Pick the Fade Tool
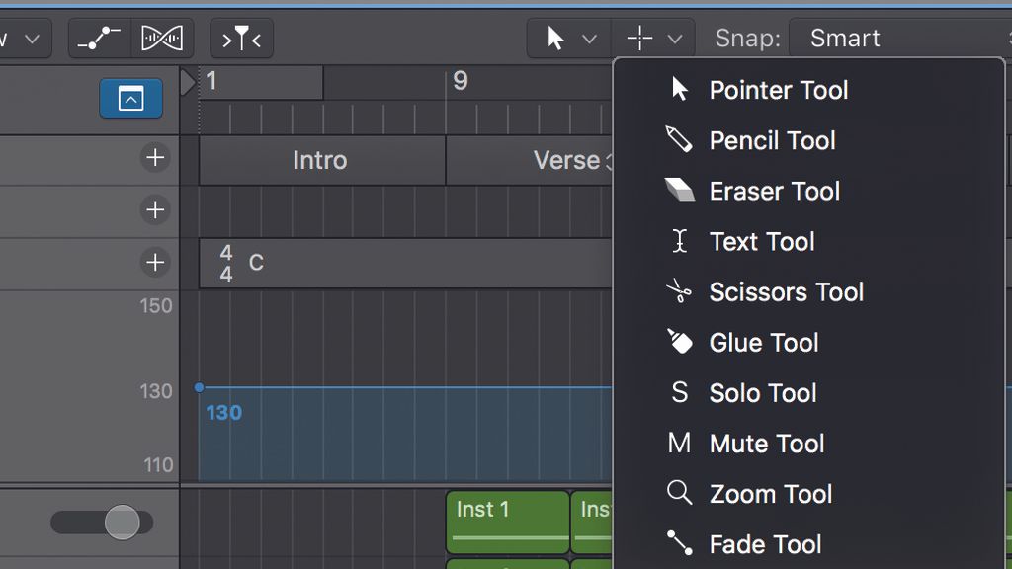This screenshot has width=1012, height=569. click(x=765, y=543)
